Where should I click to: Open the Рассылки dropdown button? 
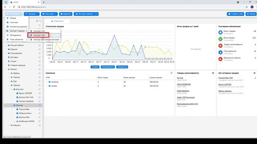(x=49, y=14)
